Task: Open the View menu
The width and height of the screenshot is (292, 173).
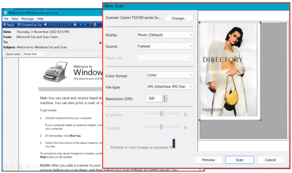Action: 15,18
